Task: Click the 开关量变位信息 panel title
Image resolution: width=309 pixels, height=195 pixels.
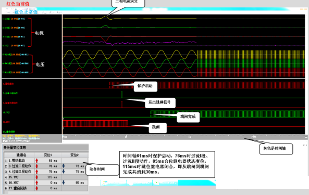Action: pyautogui.click(x=15, y=148)
